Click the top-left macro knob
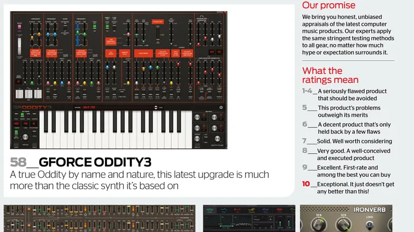414x232 pixels. [x=197, y=117]
